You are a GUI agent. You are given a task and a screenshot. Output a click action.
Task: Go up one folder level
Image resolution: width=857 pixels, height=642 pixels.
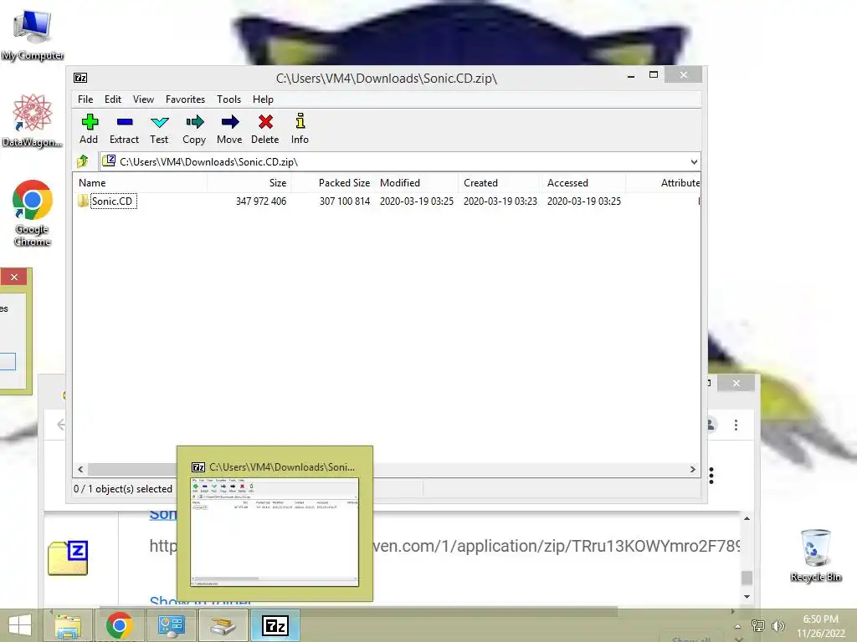pyautogui.click(x=83, y=161)
